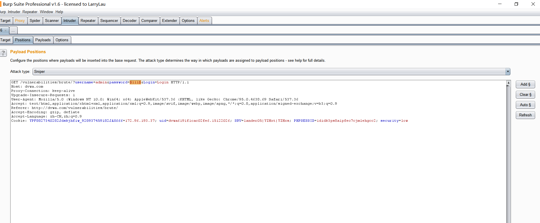Viewport: 540px width, 223px height.
Task: Click the Referer header line
Action: coord(64,108)
